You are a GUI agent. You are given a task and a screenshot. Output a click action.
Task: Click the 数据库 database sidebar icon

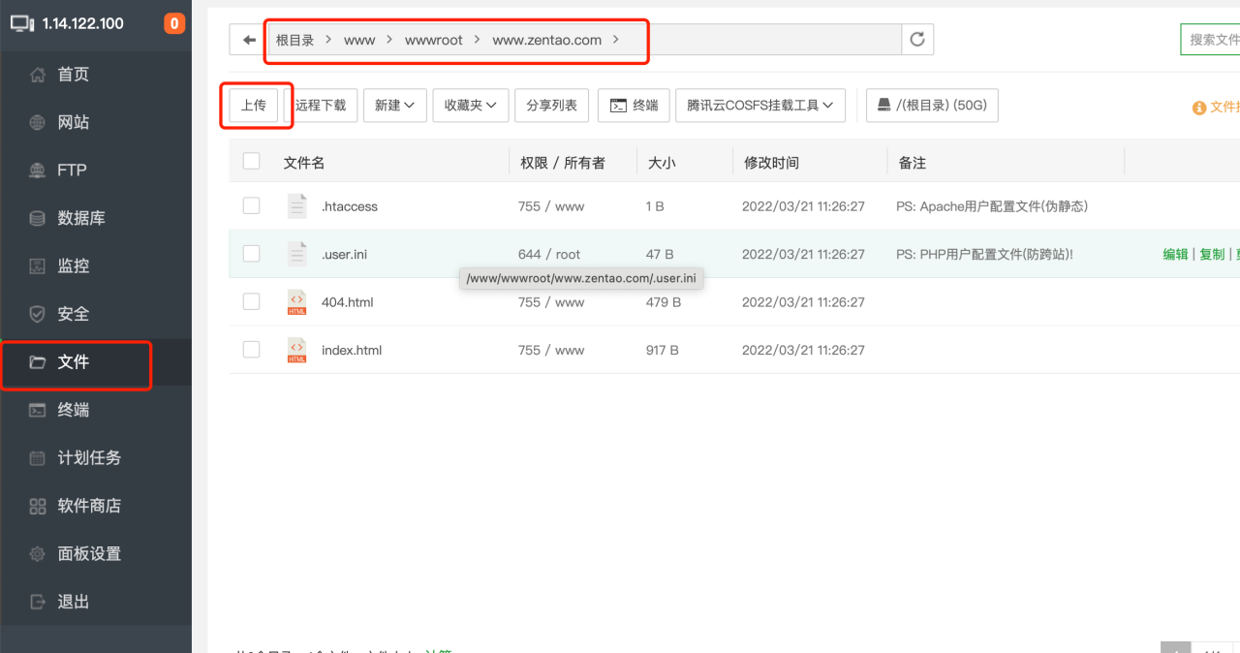pos(38,218)
